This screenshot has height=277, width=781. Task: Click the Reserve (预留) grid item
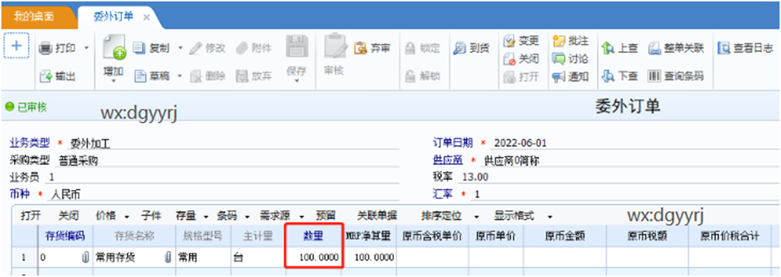pyautogui.click(x=326, y=216)
